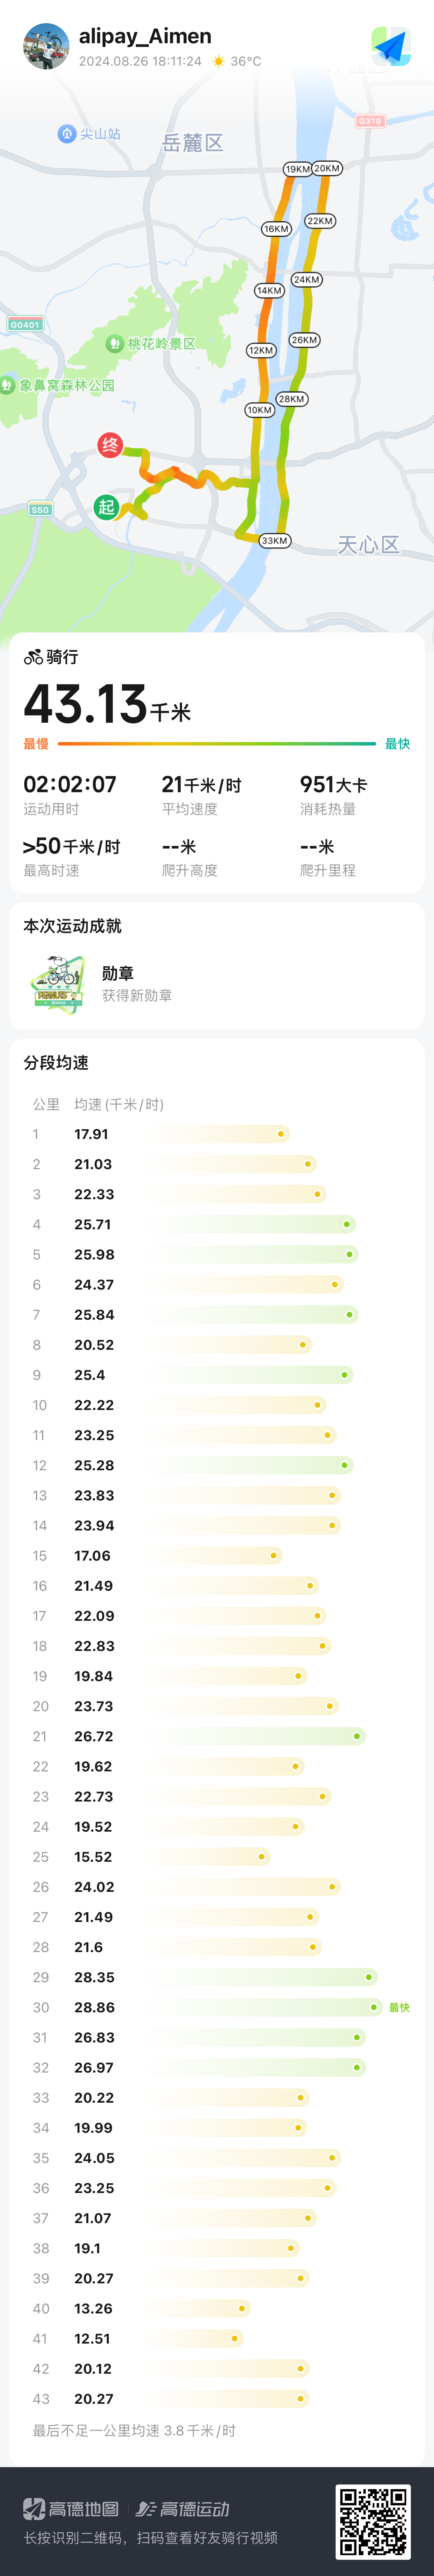
Task: Click the 10KM route marker
Action: click(x=259, y=410)
